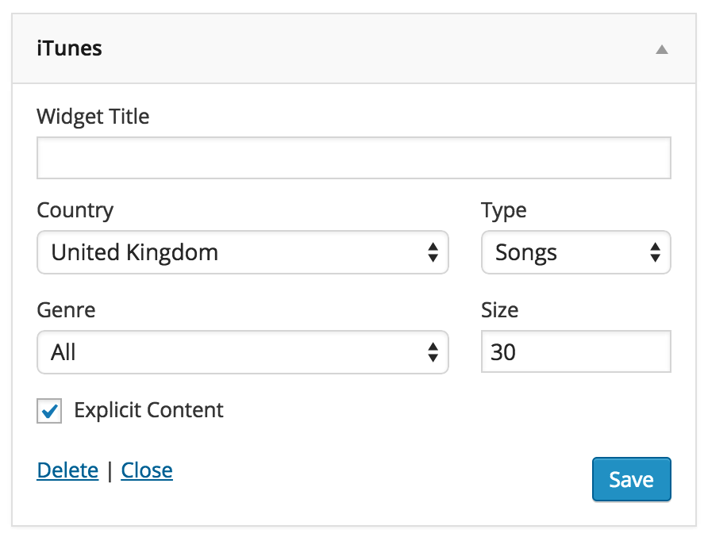Click the Widget Title label
This screenshot has width=708, height=541.
93,117
